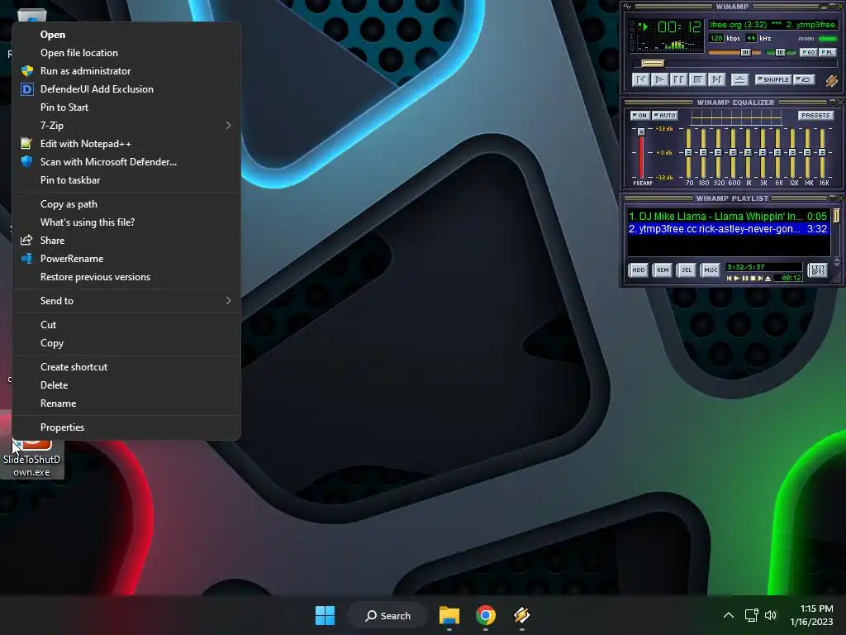Click the Winamp time display
Viewport: 846px width, 635px height.
point(679,26)
